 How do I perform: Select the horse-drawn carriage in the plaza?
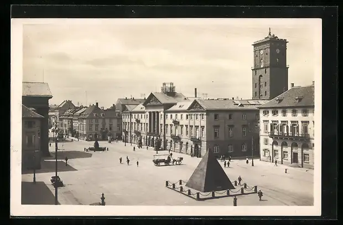click(x=167, y=160)
